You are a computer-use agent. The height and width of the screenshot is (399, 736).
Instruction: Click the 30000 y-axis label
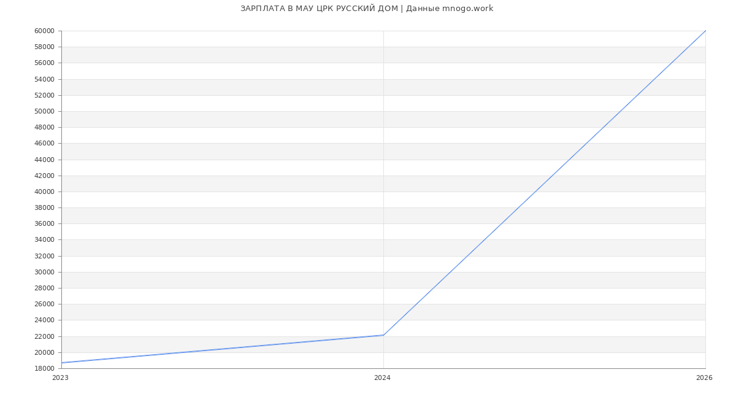click(44, 272)
